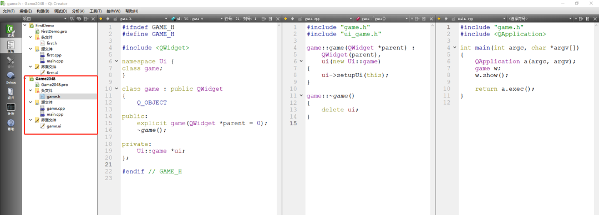Open the 构建(B) menu

click(x=43, y=11)
